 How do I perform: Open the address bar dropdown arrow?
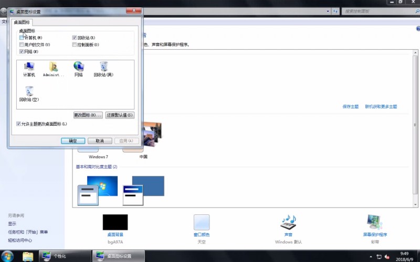328,11
